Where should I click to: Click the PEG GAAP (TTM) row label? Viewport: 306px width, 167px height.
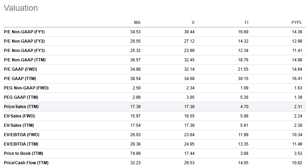(21, 97)
